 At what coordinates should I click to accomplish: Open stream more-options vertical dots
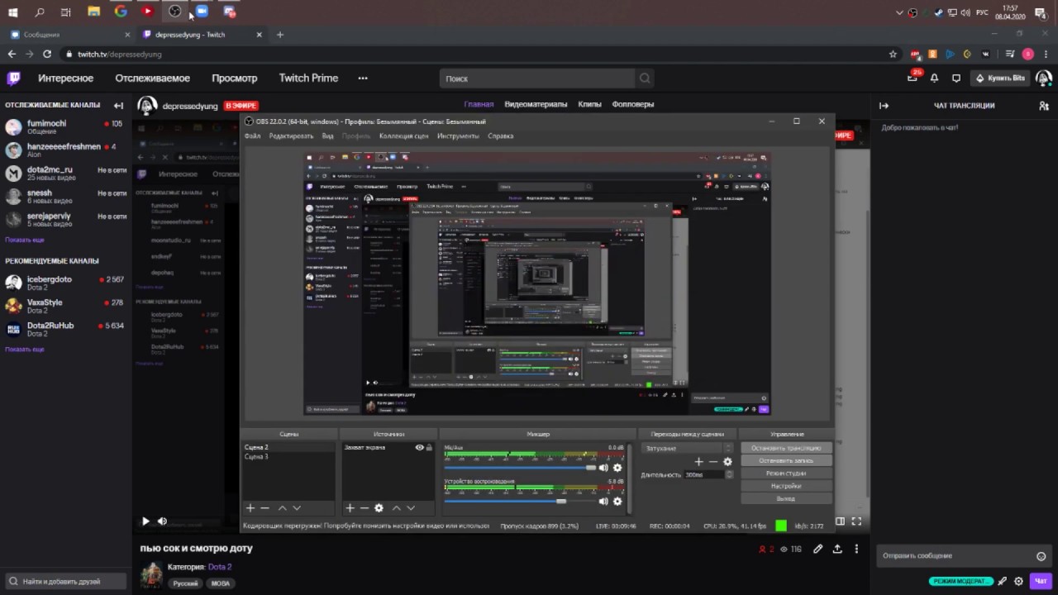pos(856,549)
